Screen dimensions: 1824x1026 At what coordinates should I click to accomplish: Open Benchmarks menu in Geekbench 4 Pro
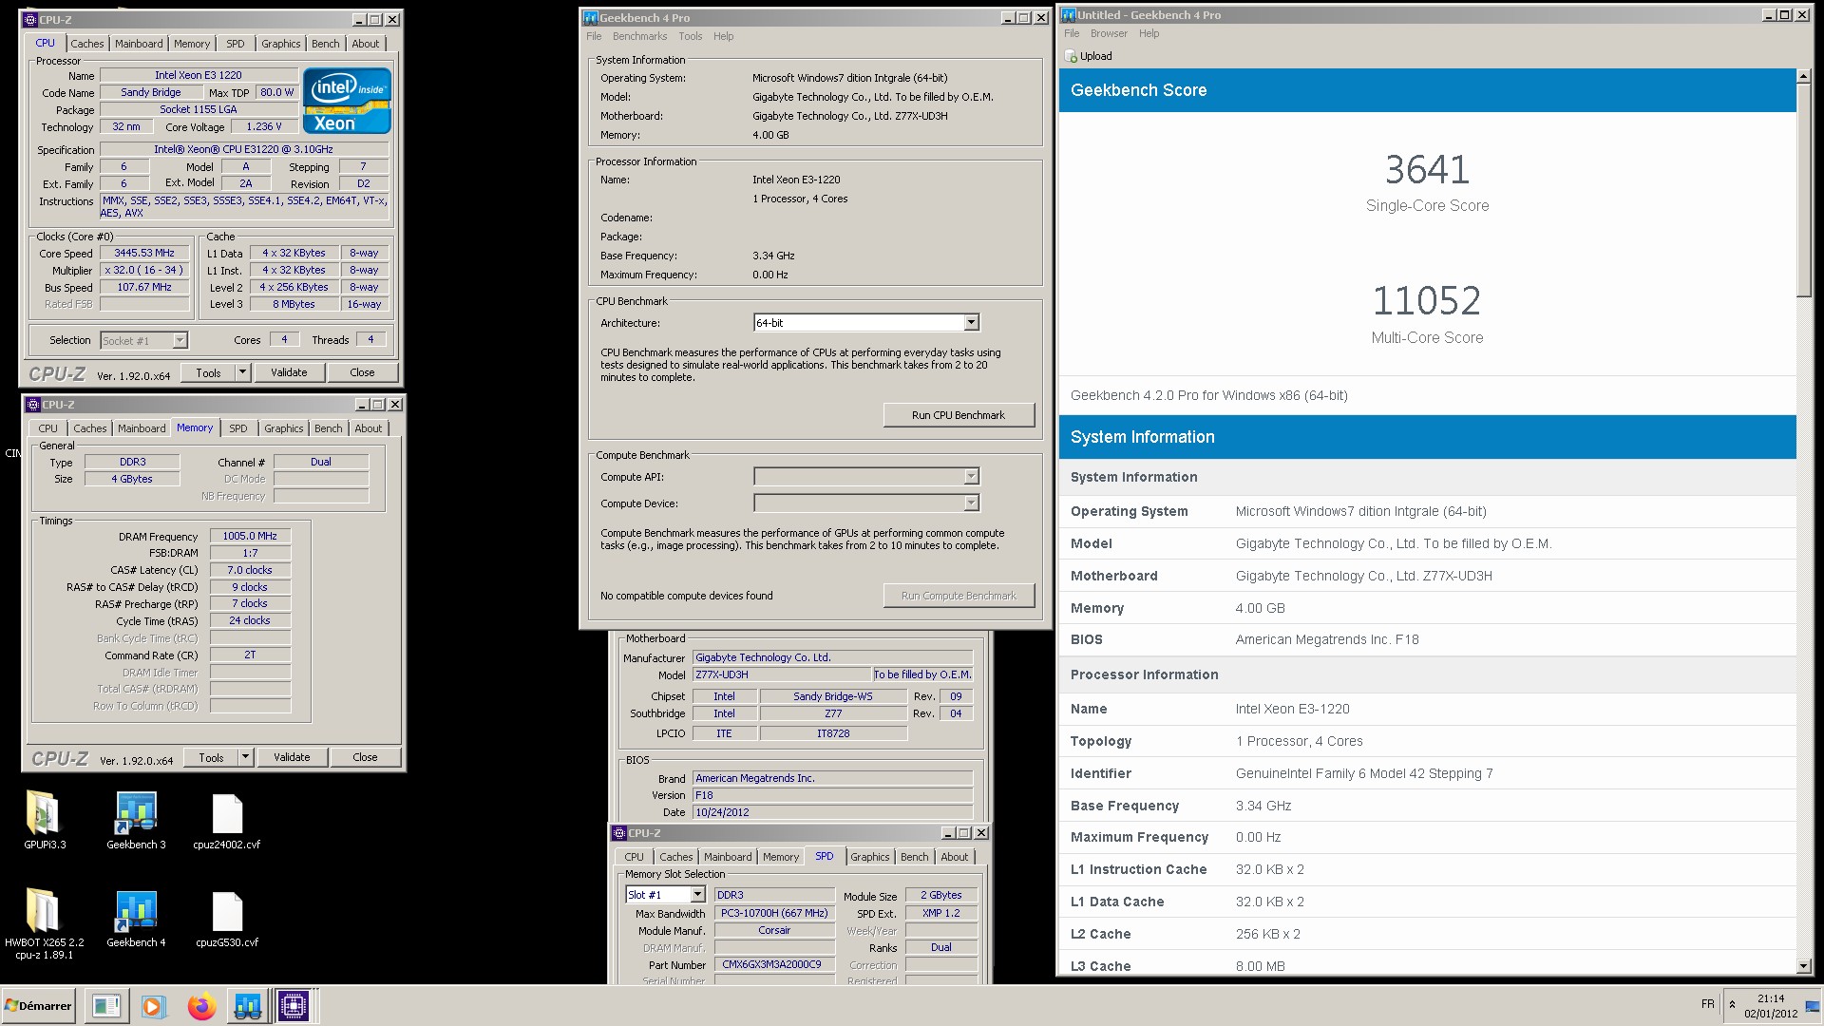pyautogui.click(x=639, y=36)
